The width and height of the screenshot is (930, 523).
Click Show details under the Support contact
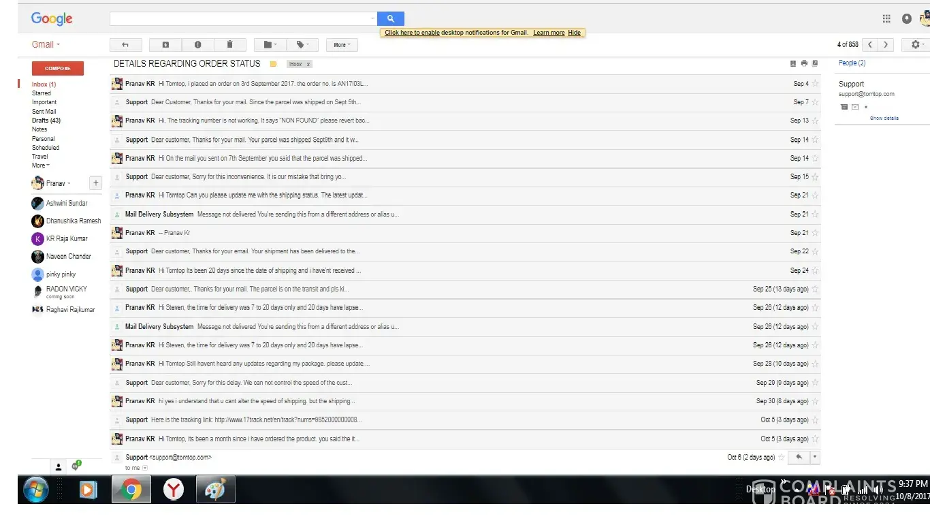pyautogui.click(x=884, y=118)
